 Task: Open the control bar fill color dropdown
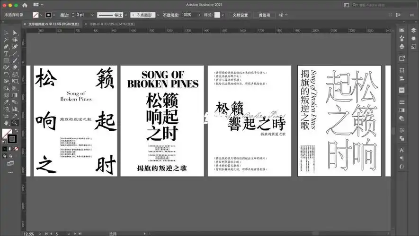[x=41, y=15]
